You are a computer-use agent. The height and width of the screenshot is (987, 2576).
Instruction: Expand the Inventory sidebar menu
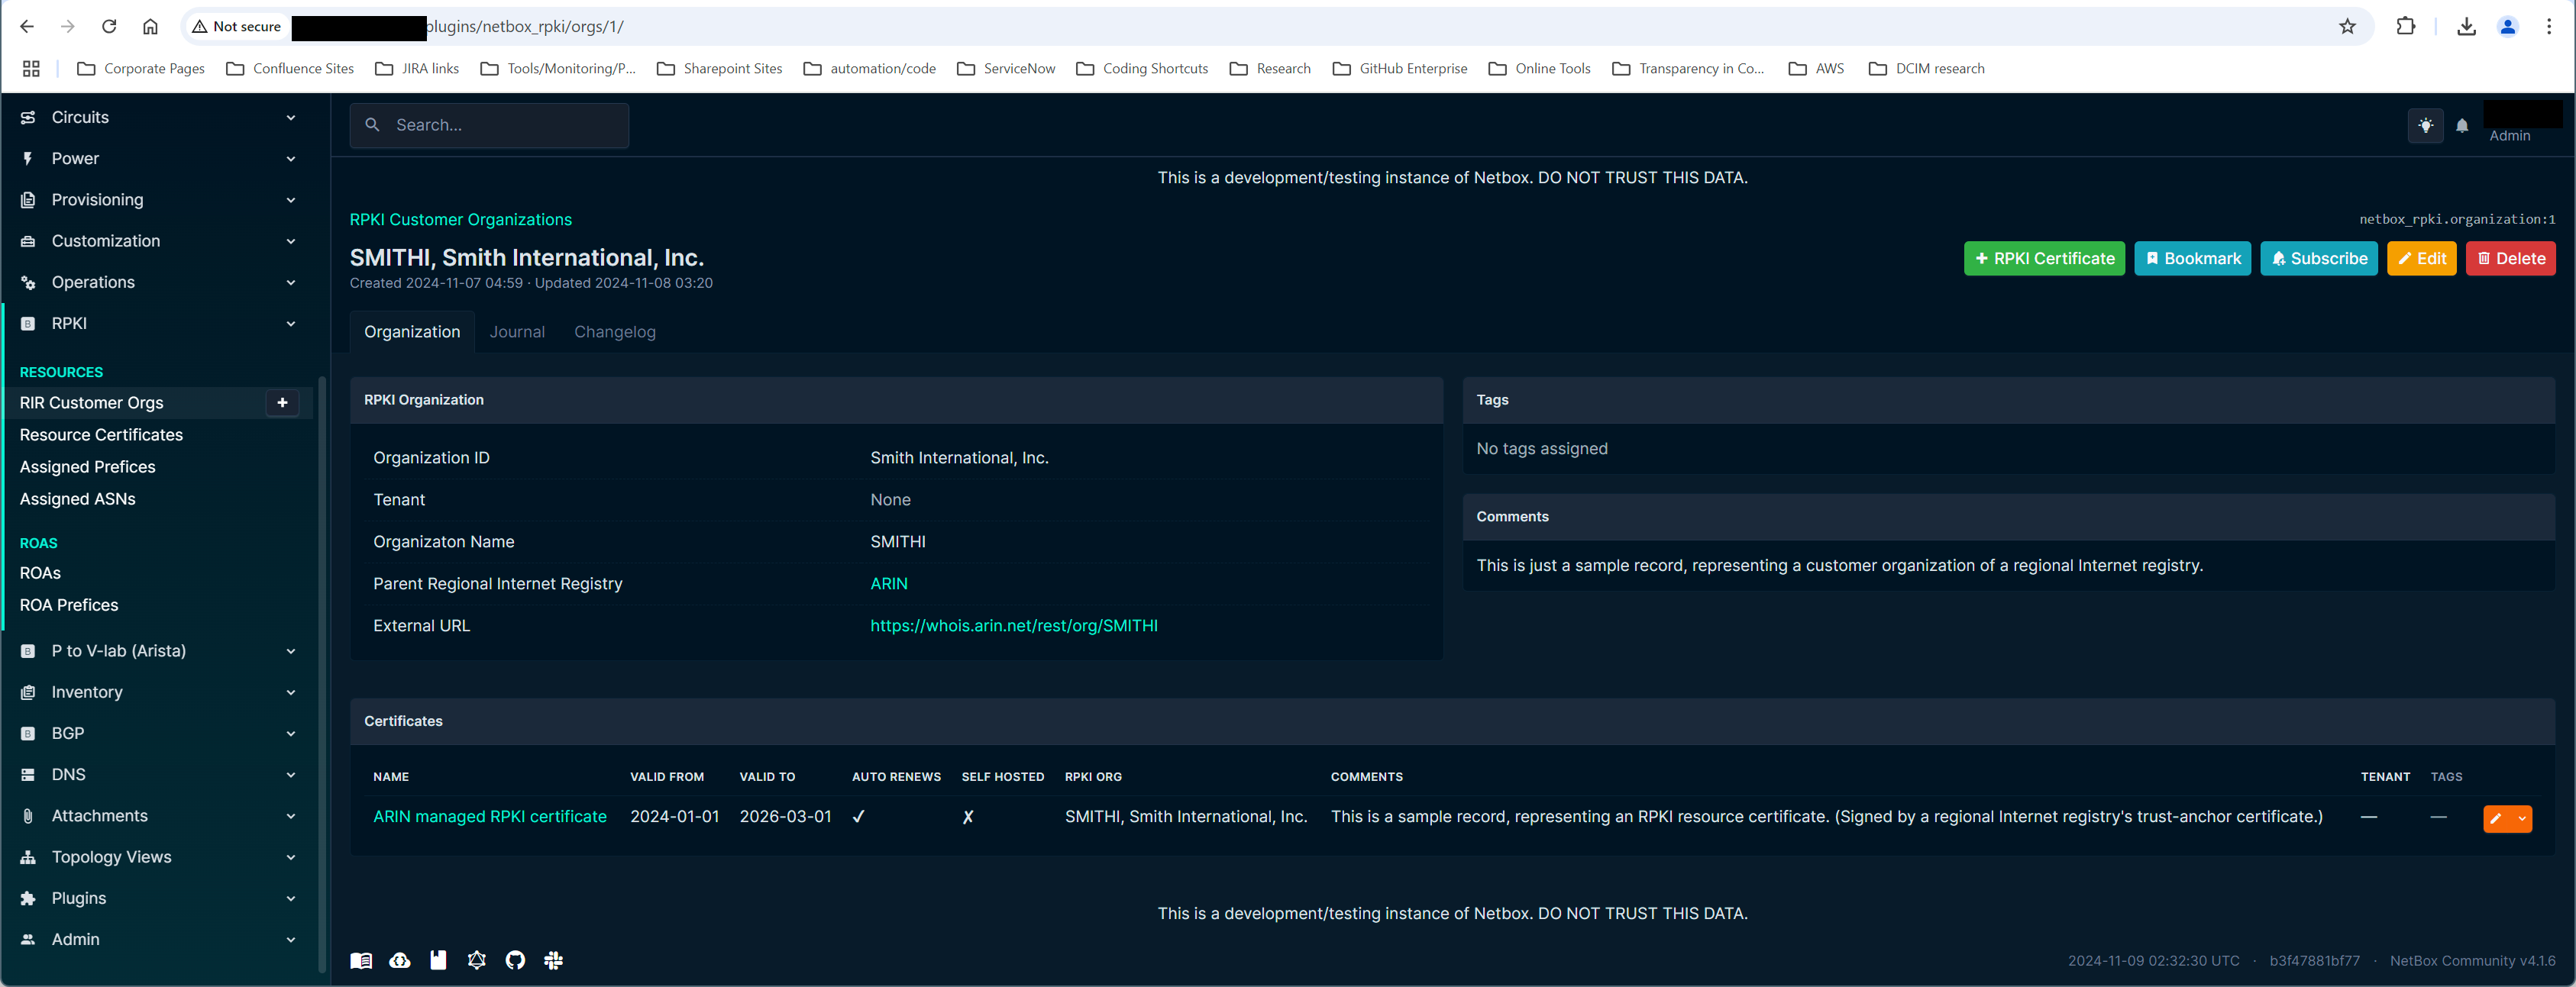159,692
